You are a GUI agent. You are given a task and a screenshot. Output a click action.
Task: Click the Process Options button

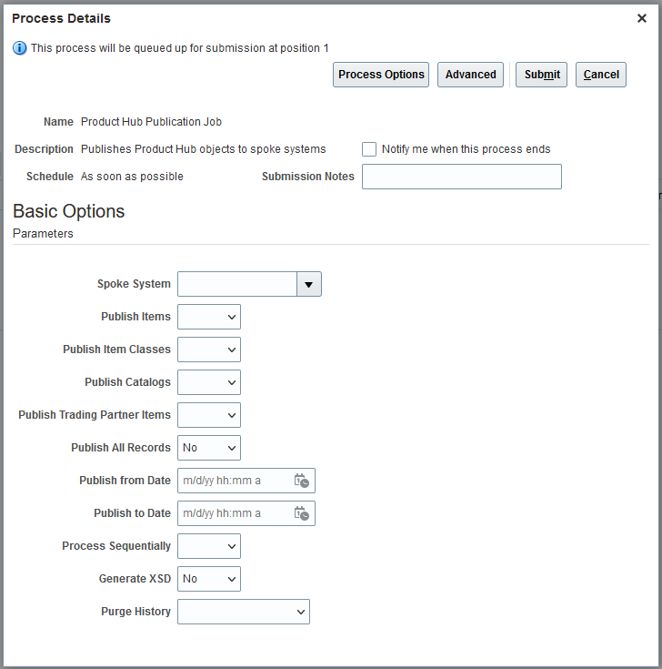(x=381, y=75)
